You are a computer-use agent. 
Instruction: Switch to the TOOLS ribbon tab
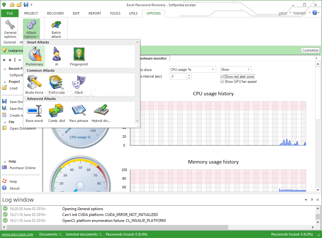click(x=115, y=13)
